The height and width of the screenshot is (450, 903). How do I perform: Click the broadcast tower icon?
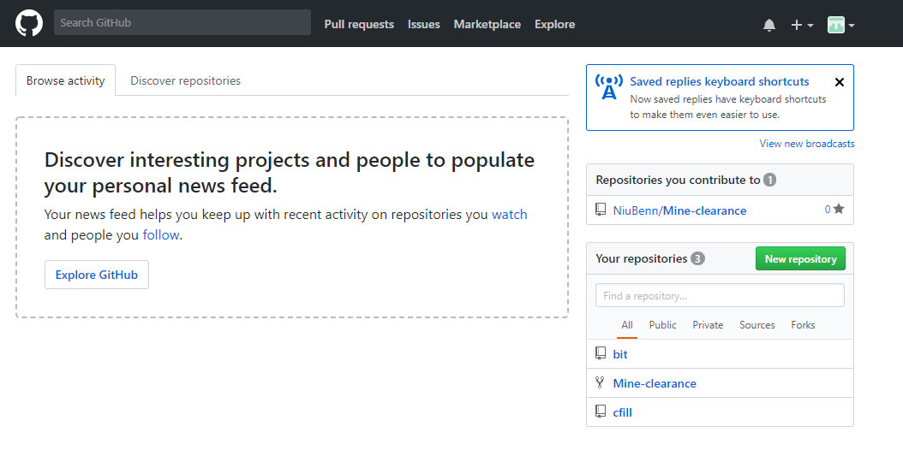point(609,86)
